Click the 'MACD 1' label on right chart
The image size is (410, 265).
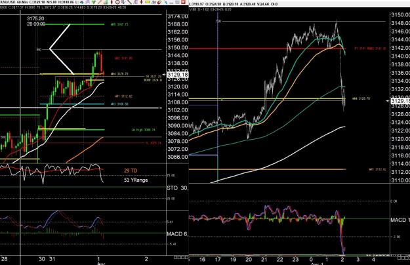tap(400, 220)
